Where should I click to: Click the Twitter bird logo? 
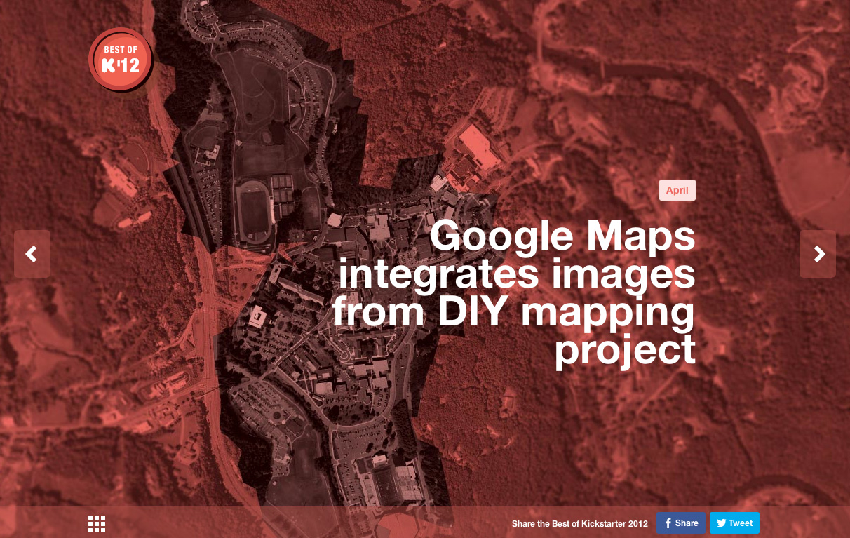click(721, 523)
